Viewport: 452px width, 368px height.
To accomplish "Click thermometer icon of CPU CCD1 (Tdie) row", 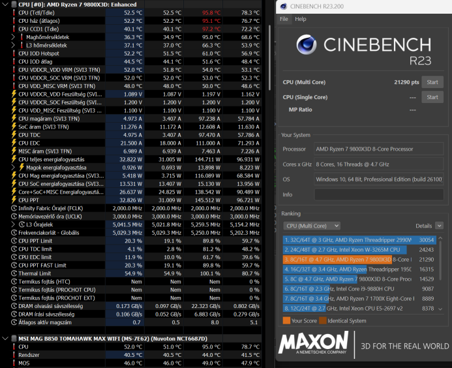I will pos(14,29).
